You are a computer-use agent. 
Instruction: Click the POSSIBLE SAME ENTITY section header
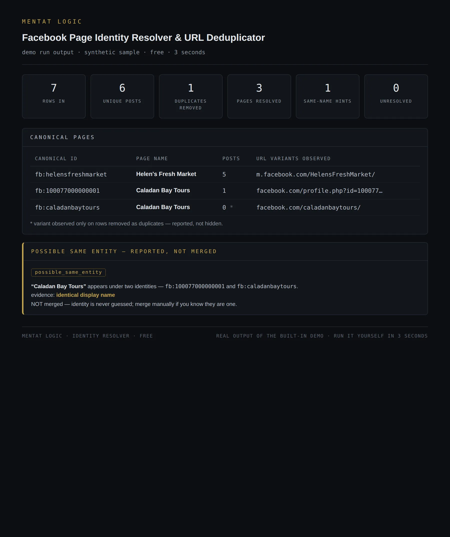click(124, 251)
